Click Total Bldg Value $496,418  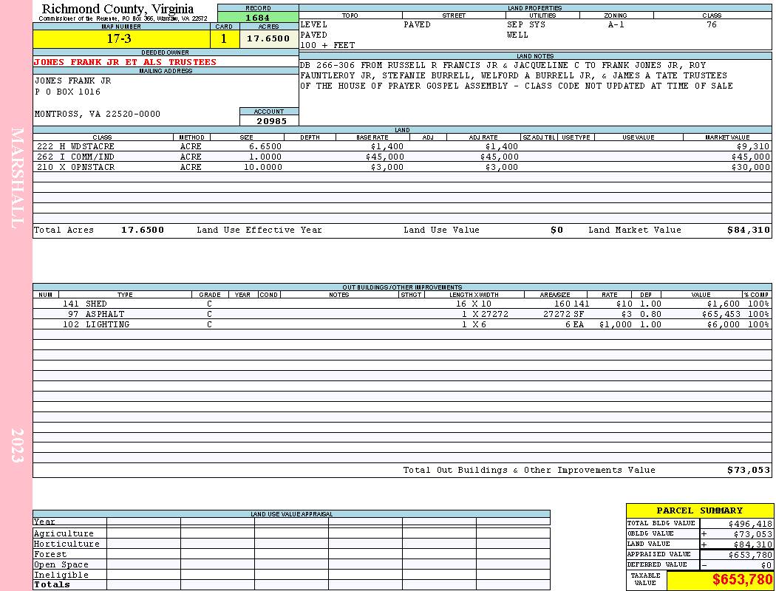[x=750, y=524]
